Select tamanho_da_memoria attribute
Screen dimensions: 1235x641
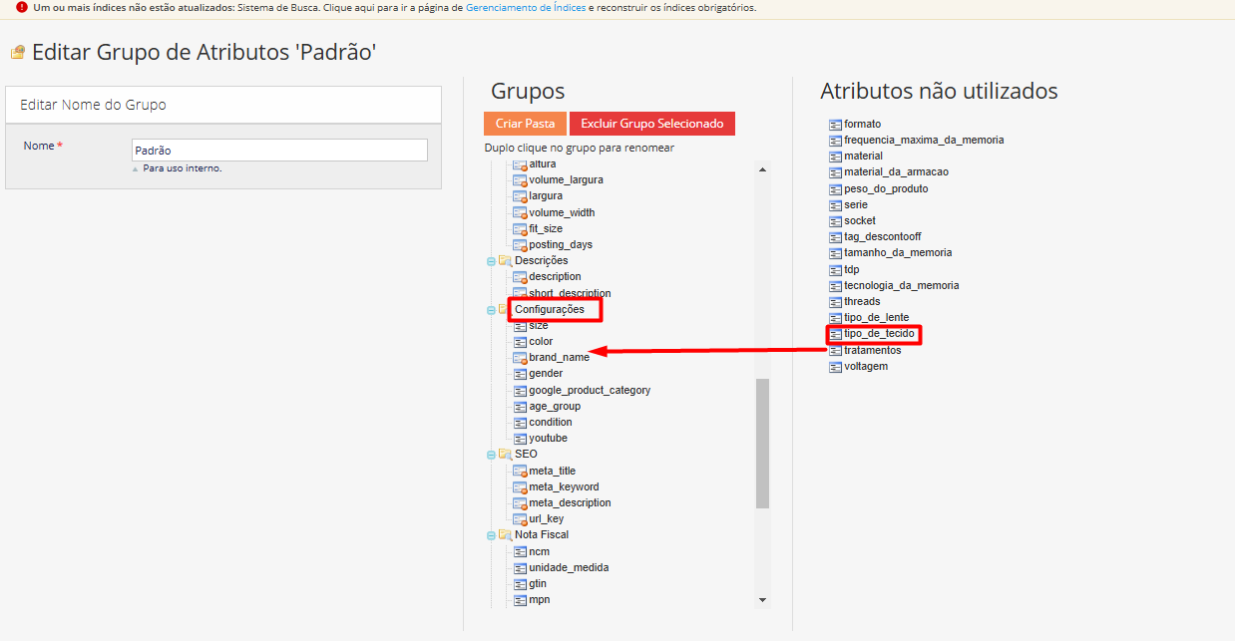(898, 253)
